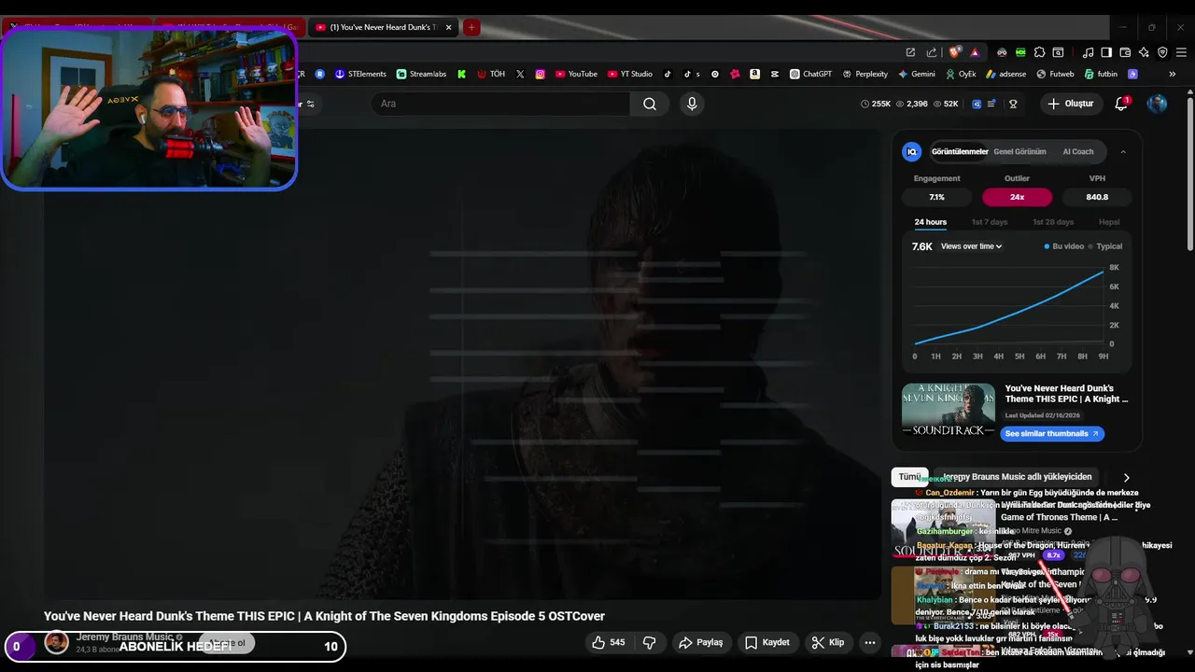Select the Tümü filter chip
The width and height of the screenshot is (1195, 672).
909,477
